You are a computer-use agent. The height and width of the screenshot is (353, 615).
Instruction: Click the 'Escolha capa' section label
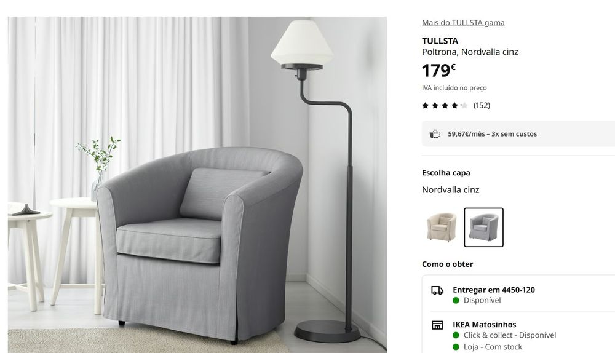(x=446, y=173)
